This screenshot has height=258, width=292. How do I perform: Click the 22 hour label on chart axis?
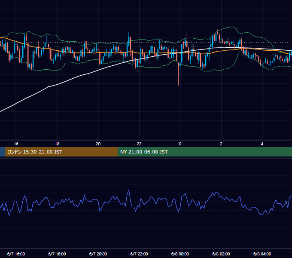[139, 144]
